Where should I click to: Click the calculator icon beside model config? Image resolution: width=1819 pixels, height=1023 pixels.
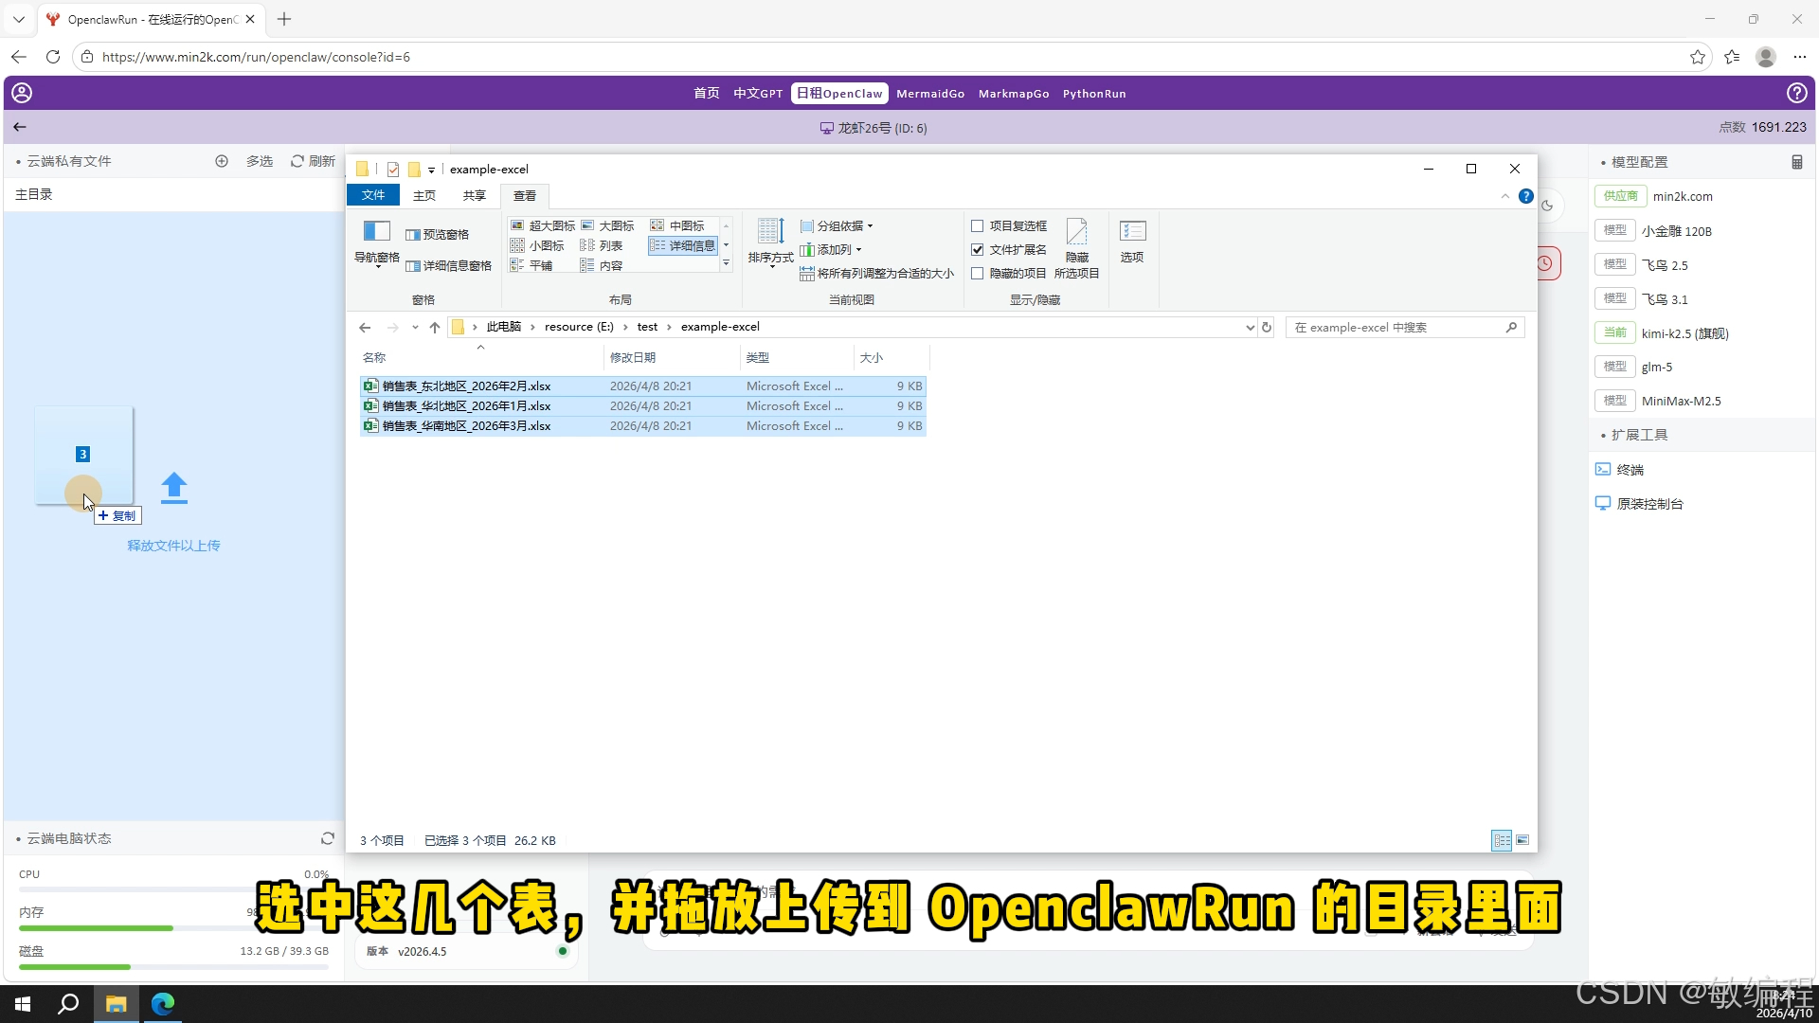pyautogui.click(x=1797, y=162)
